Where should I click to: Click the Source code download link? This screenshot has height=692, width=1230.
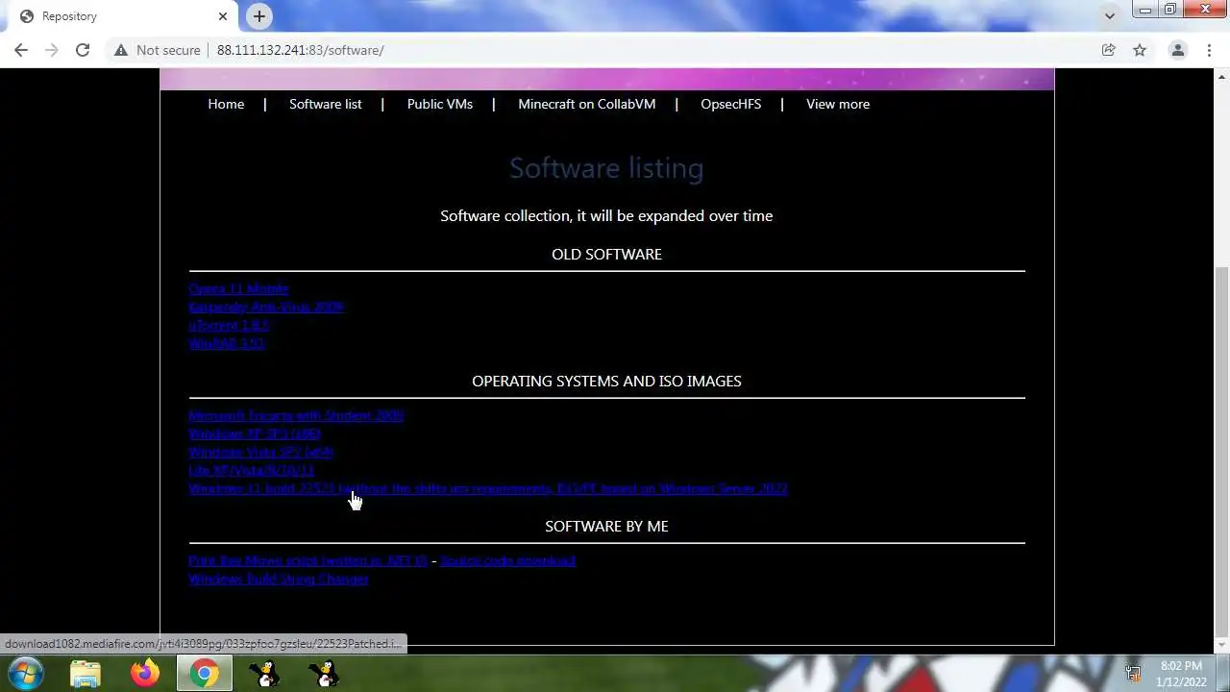[507, 560]
